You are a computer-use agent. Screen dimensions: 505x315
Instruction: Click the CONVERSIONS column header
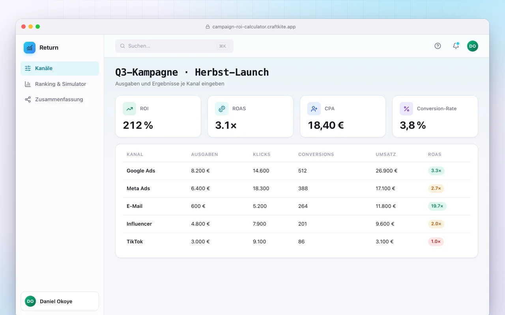click(316, 154)
